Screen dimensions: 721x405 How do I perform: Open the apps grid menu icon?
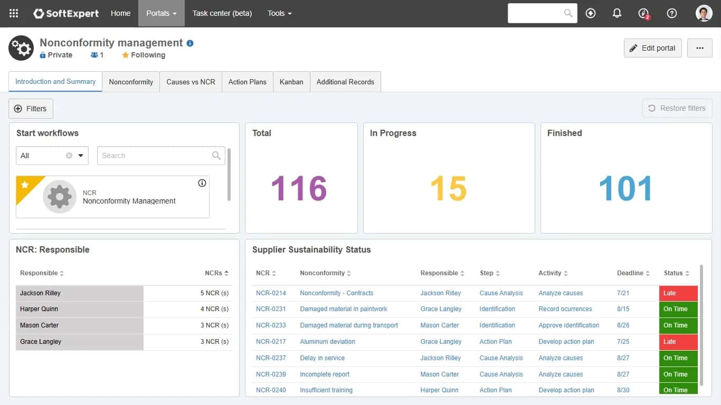pyautogui.click(x=14, y=13)
